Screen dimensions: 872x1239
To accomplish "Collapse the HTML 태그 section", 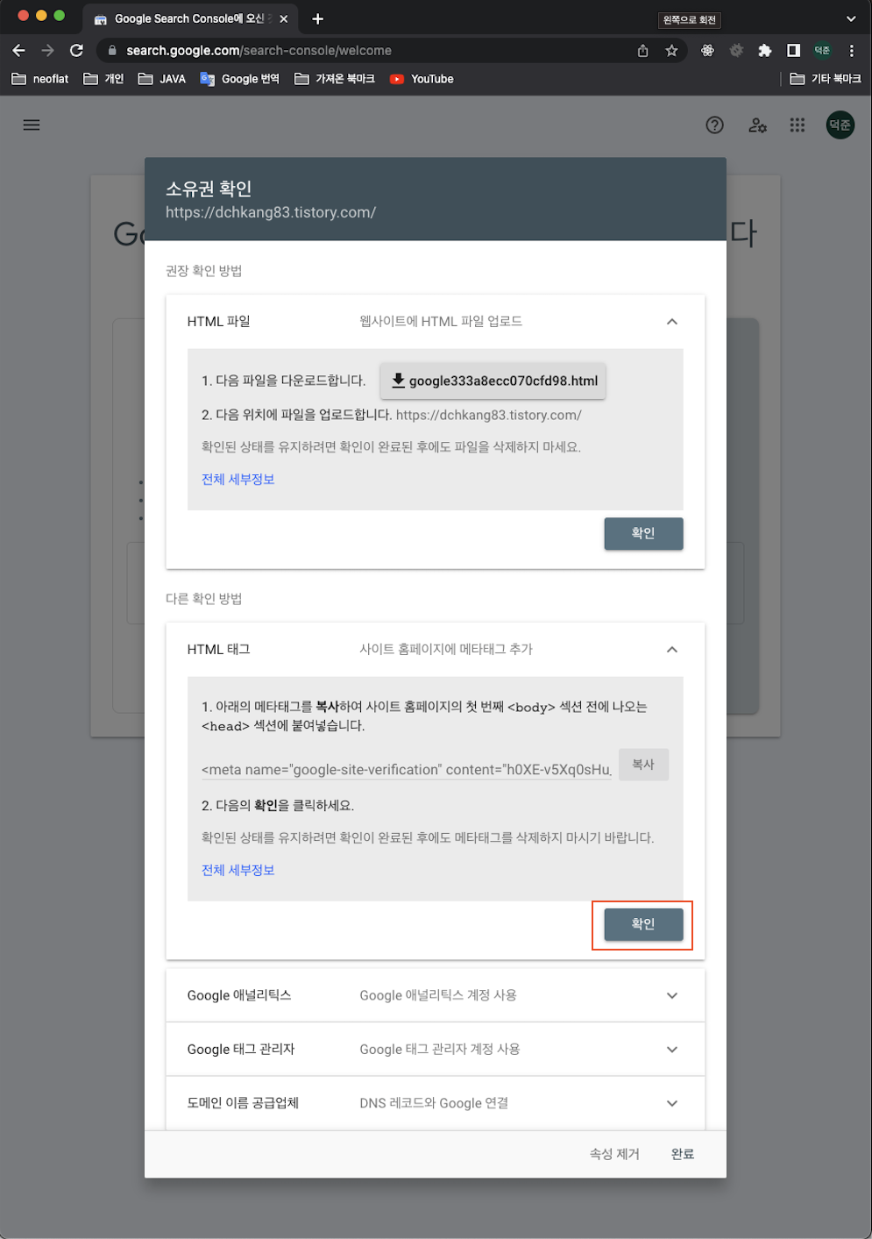I will [x=672, y=650].
